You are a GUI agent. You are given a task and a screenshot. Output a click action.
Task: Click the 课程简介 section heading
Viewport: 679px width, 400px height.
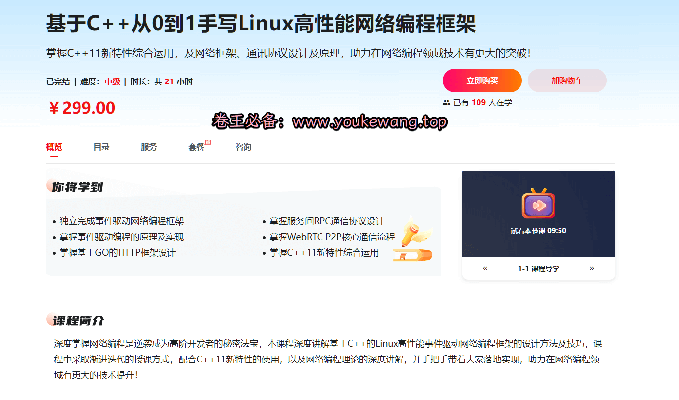click(79, 320)
